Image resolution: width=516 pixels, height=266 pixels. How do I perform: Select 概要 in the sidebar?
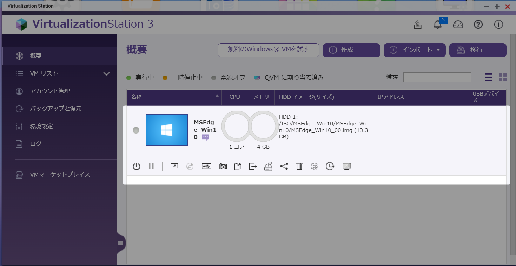(x=59, y=56)
